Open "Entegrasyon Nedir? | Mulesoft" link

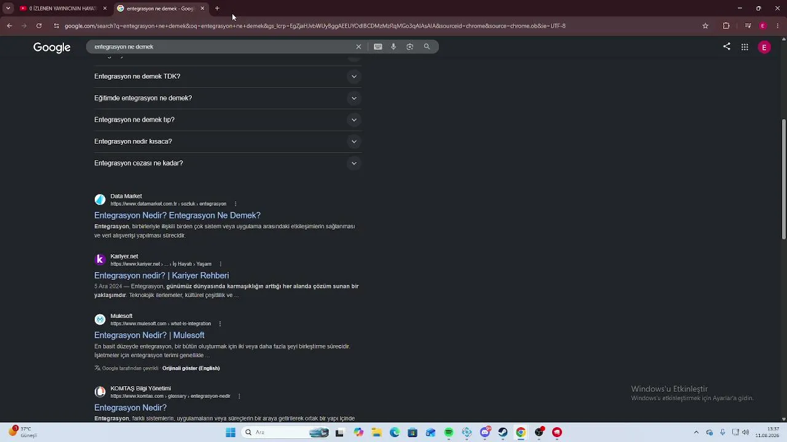pyautogui.click(x=149, y=335)
